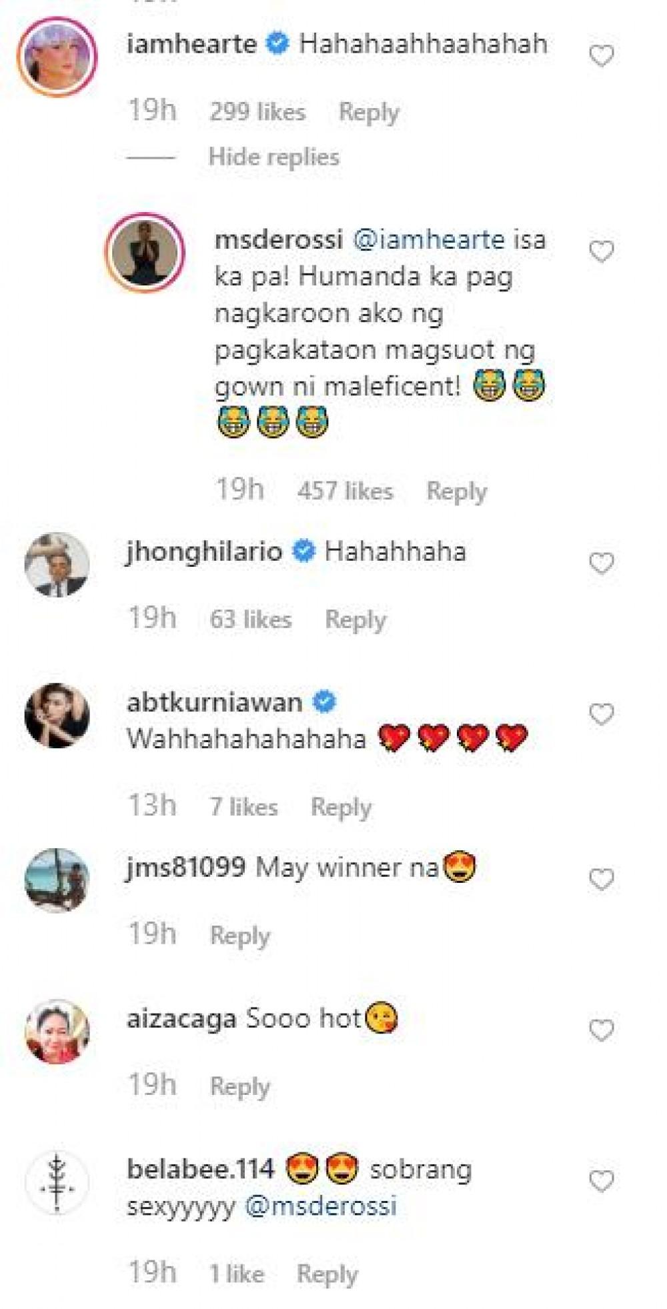Reply to msderossi's maleficent comment

coord(457,491)
